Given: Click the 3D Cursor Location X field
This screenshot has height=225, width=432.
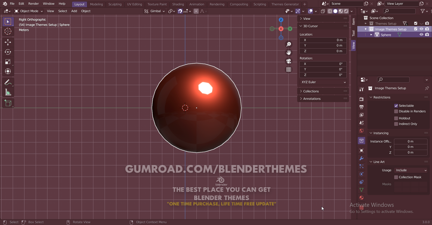Looking at the screenshot, I should pos(323,40).
